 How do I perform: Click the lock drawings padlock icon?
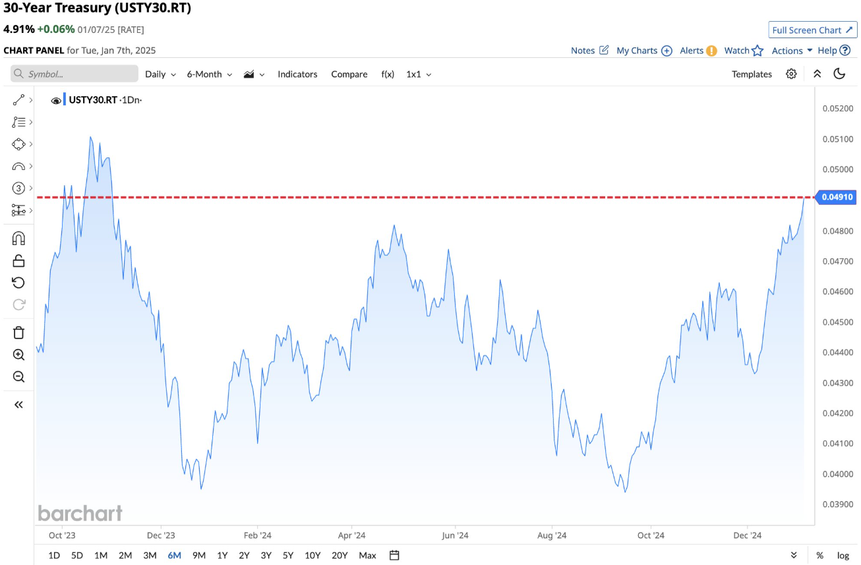click(18, 261)
